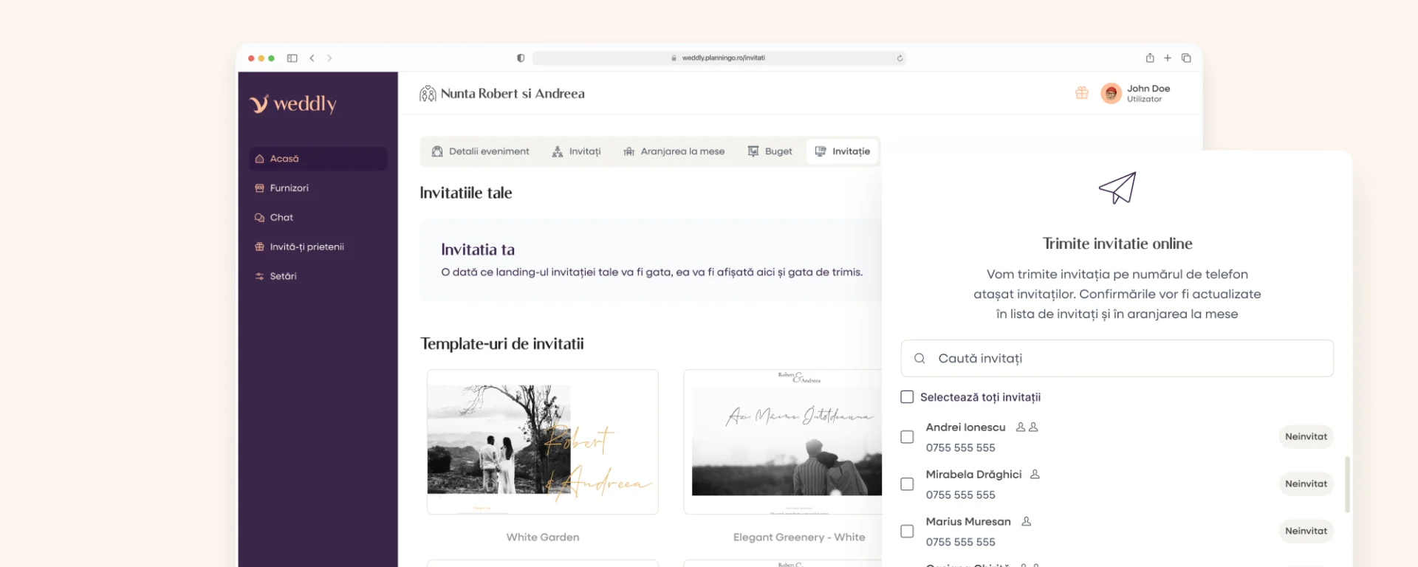Click the gift icon in header
1418x567 pixels.
pos(1081,93)
